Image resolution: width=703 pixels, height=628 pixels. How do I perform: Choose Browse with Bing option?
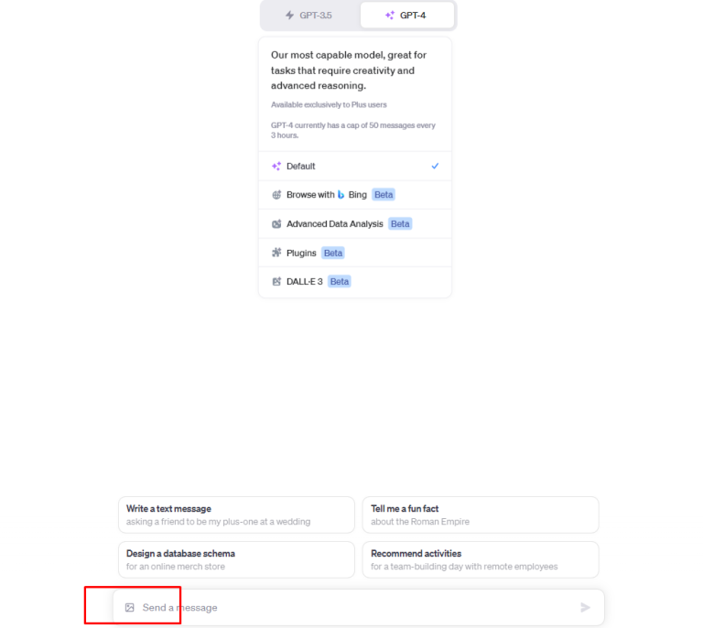point(355,195)
